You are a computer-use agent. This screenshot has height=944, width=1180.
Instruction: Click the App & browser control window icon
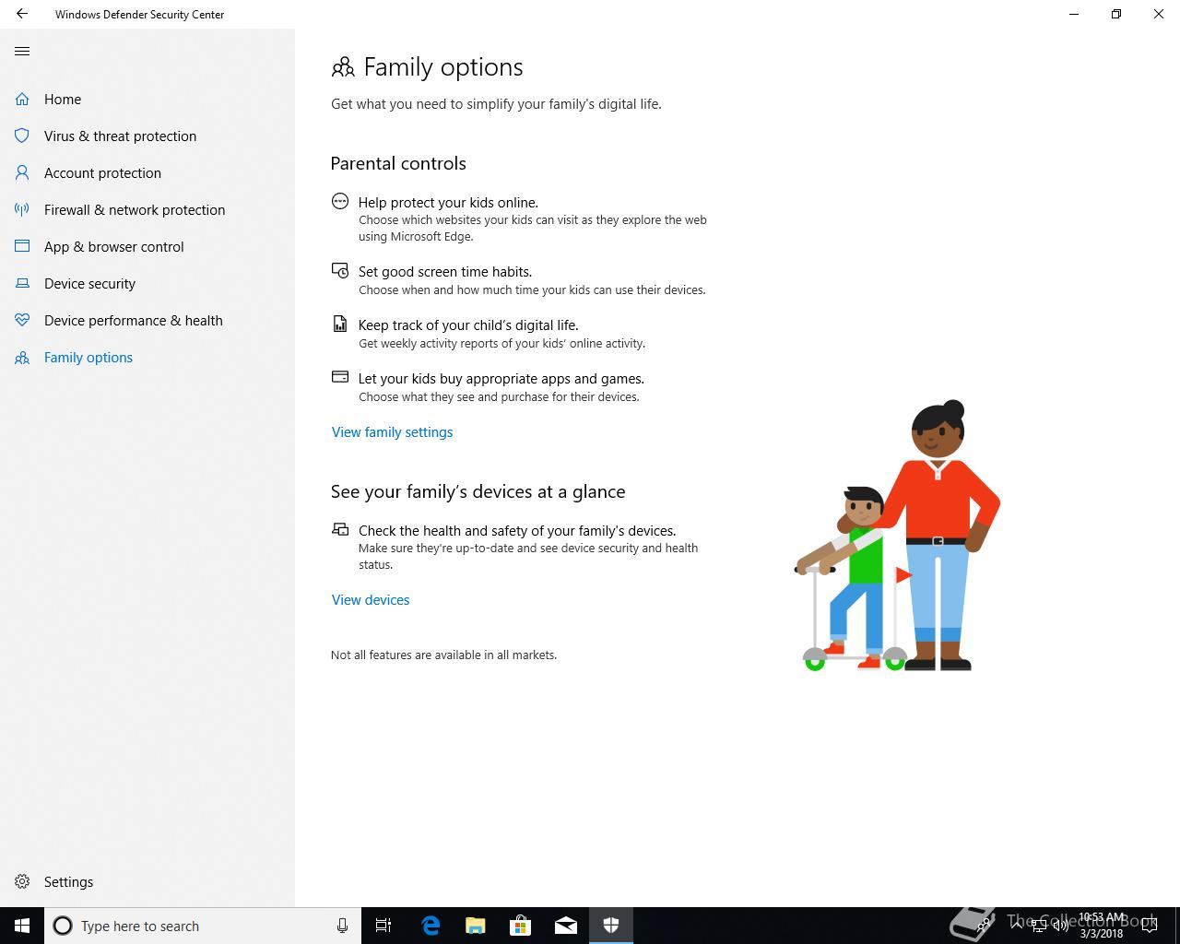coord(22,246)
